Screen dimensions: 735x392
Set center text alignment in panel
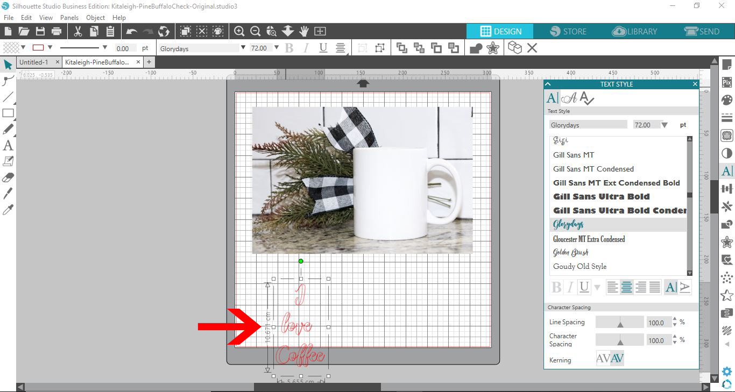(627, 287)
